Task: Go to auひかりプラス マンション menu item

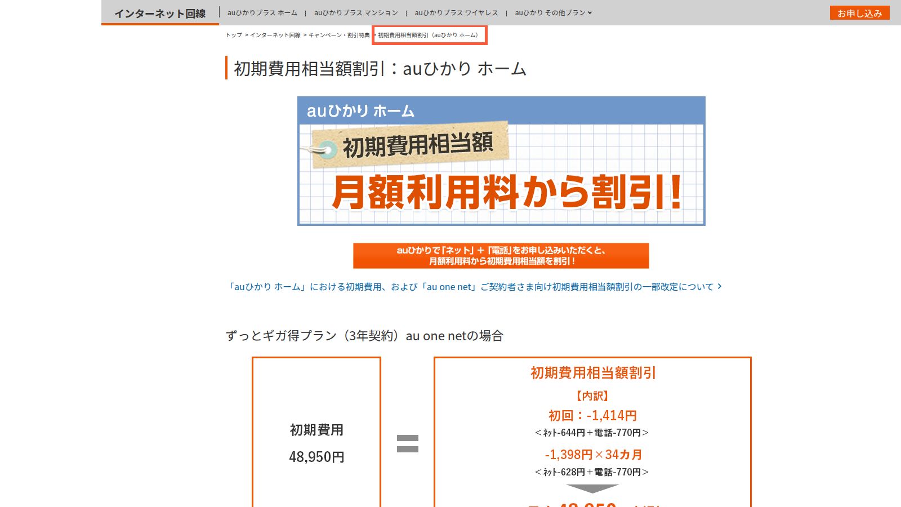Action: (x=356, y=12)
